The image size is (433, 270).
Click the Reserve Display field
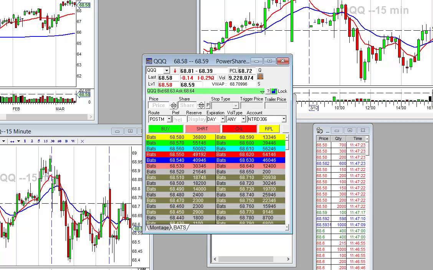click(196, 119)
